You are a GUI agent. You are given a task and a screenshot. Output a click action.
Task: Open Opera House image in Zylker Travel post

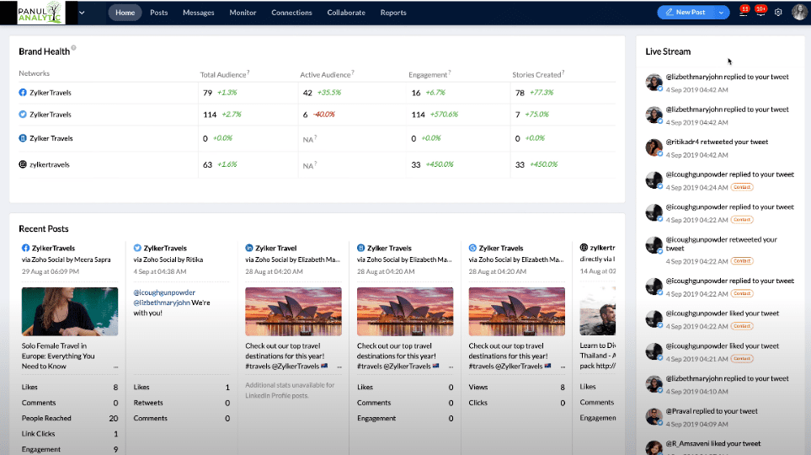[293, 312]
